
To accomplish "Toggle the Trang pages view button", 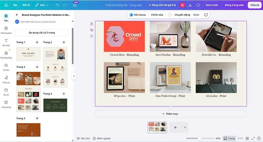I will [x=229, y=138].
